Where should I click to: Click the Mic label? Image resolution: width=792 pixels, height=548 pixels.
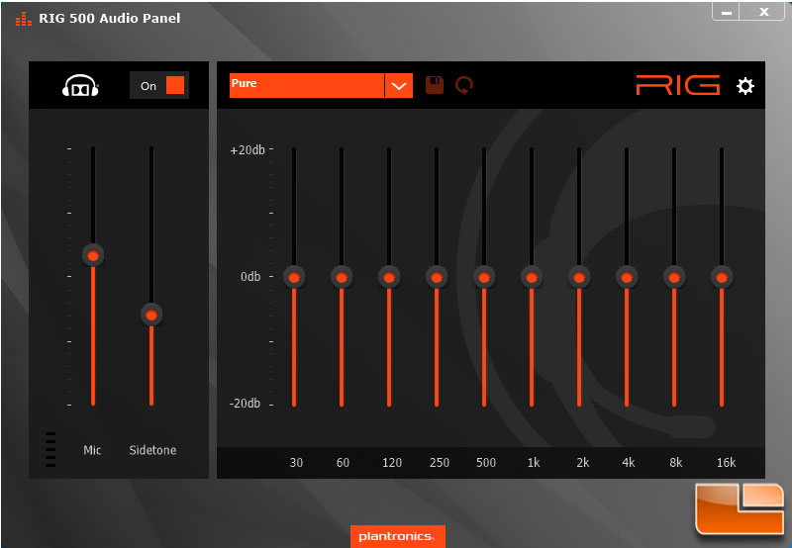tap(92, 450)
